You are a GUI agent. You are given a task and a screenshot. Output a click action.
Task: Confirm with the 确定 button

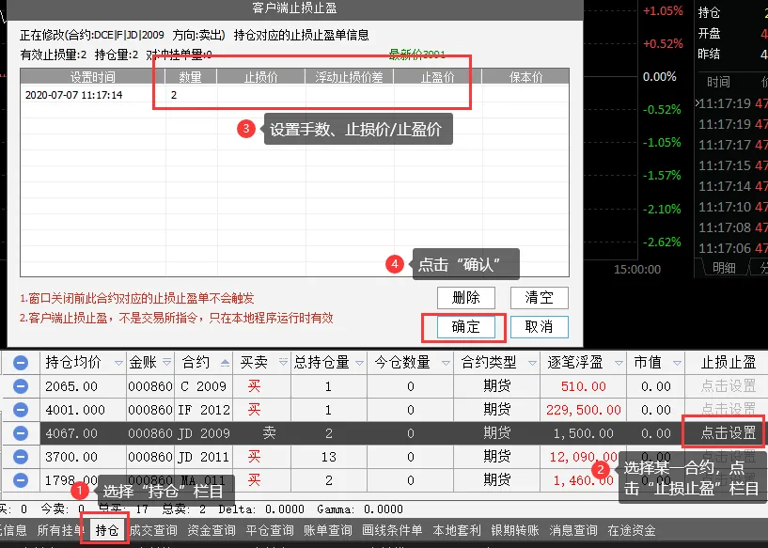(466, 327)
